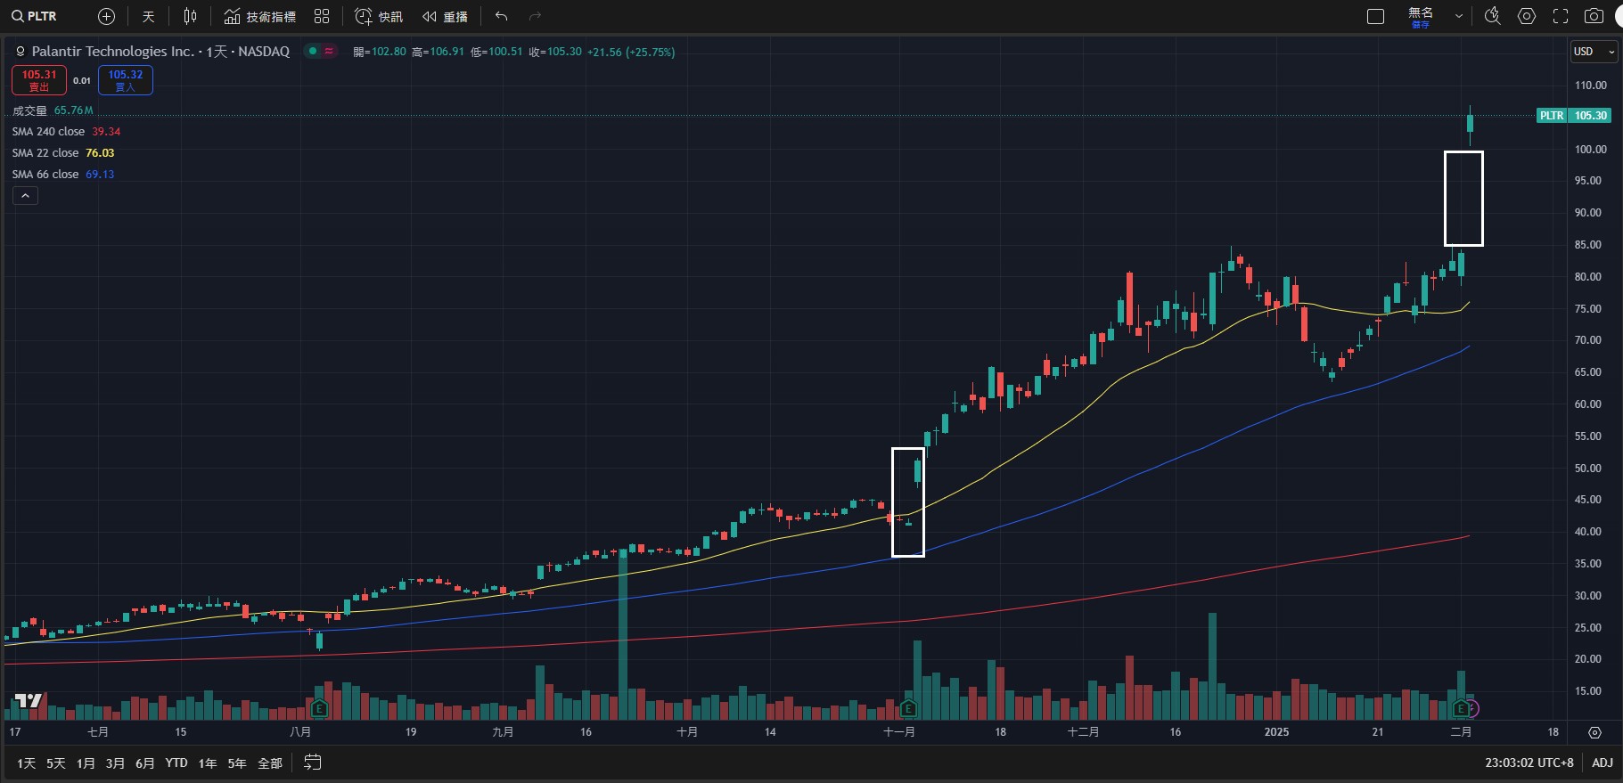Open the USD currency dropdown
Screen dimensions: 1623x783
(x=1593, y=52)
